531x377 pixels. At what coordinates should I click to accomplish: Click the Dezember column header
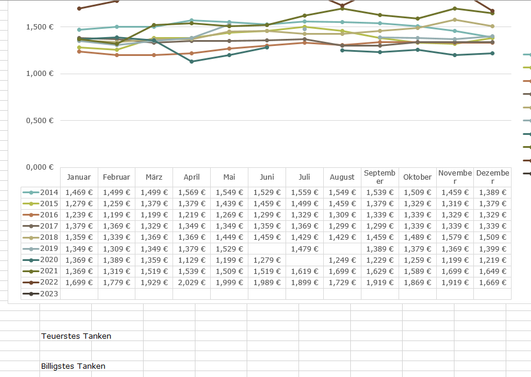click(x=492, y=177)
